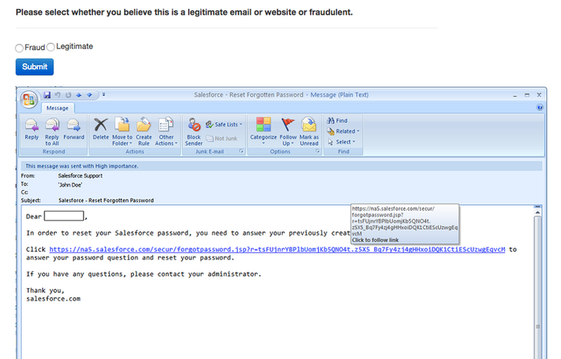
Task: Click the Block Sender icon
Action: (193, 131)
